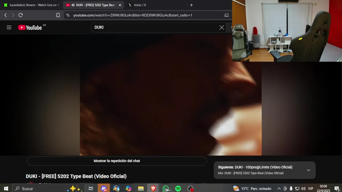Open Brave browser from the taskbar
The height and width of the screenshot is (192, 342).
[x=153, y=189]
